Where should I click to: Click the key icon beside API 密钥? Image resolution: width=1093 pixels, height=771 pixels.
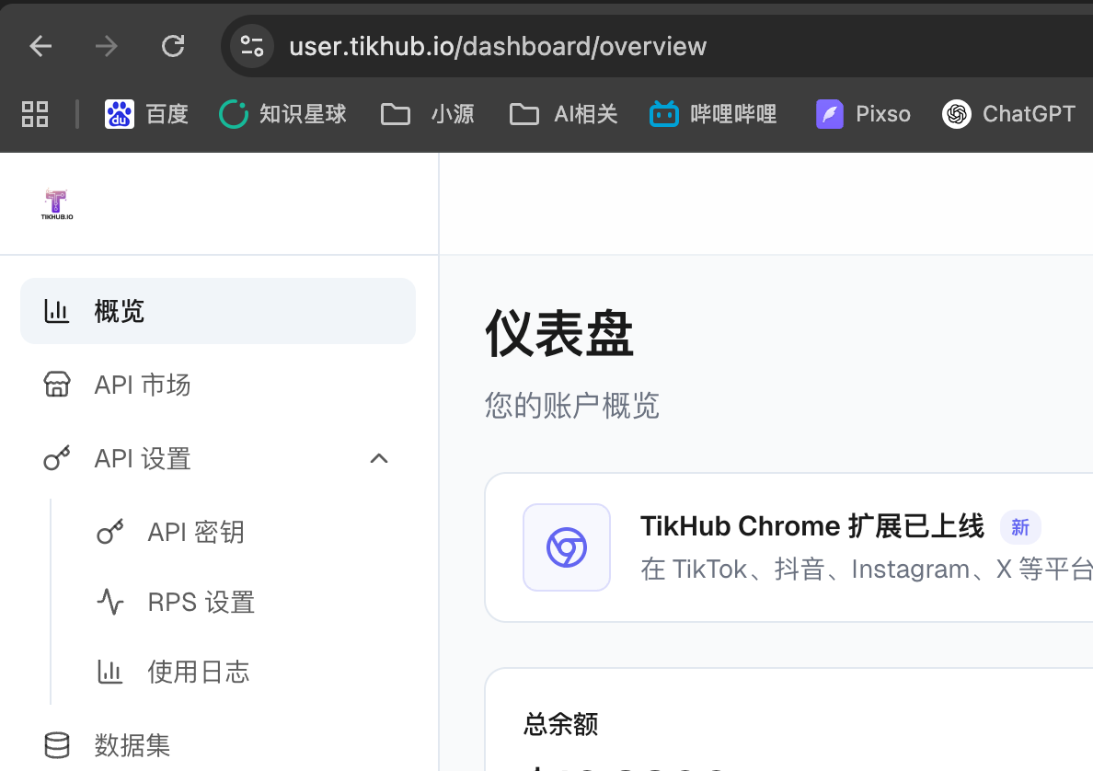tap(109, 532)
